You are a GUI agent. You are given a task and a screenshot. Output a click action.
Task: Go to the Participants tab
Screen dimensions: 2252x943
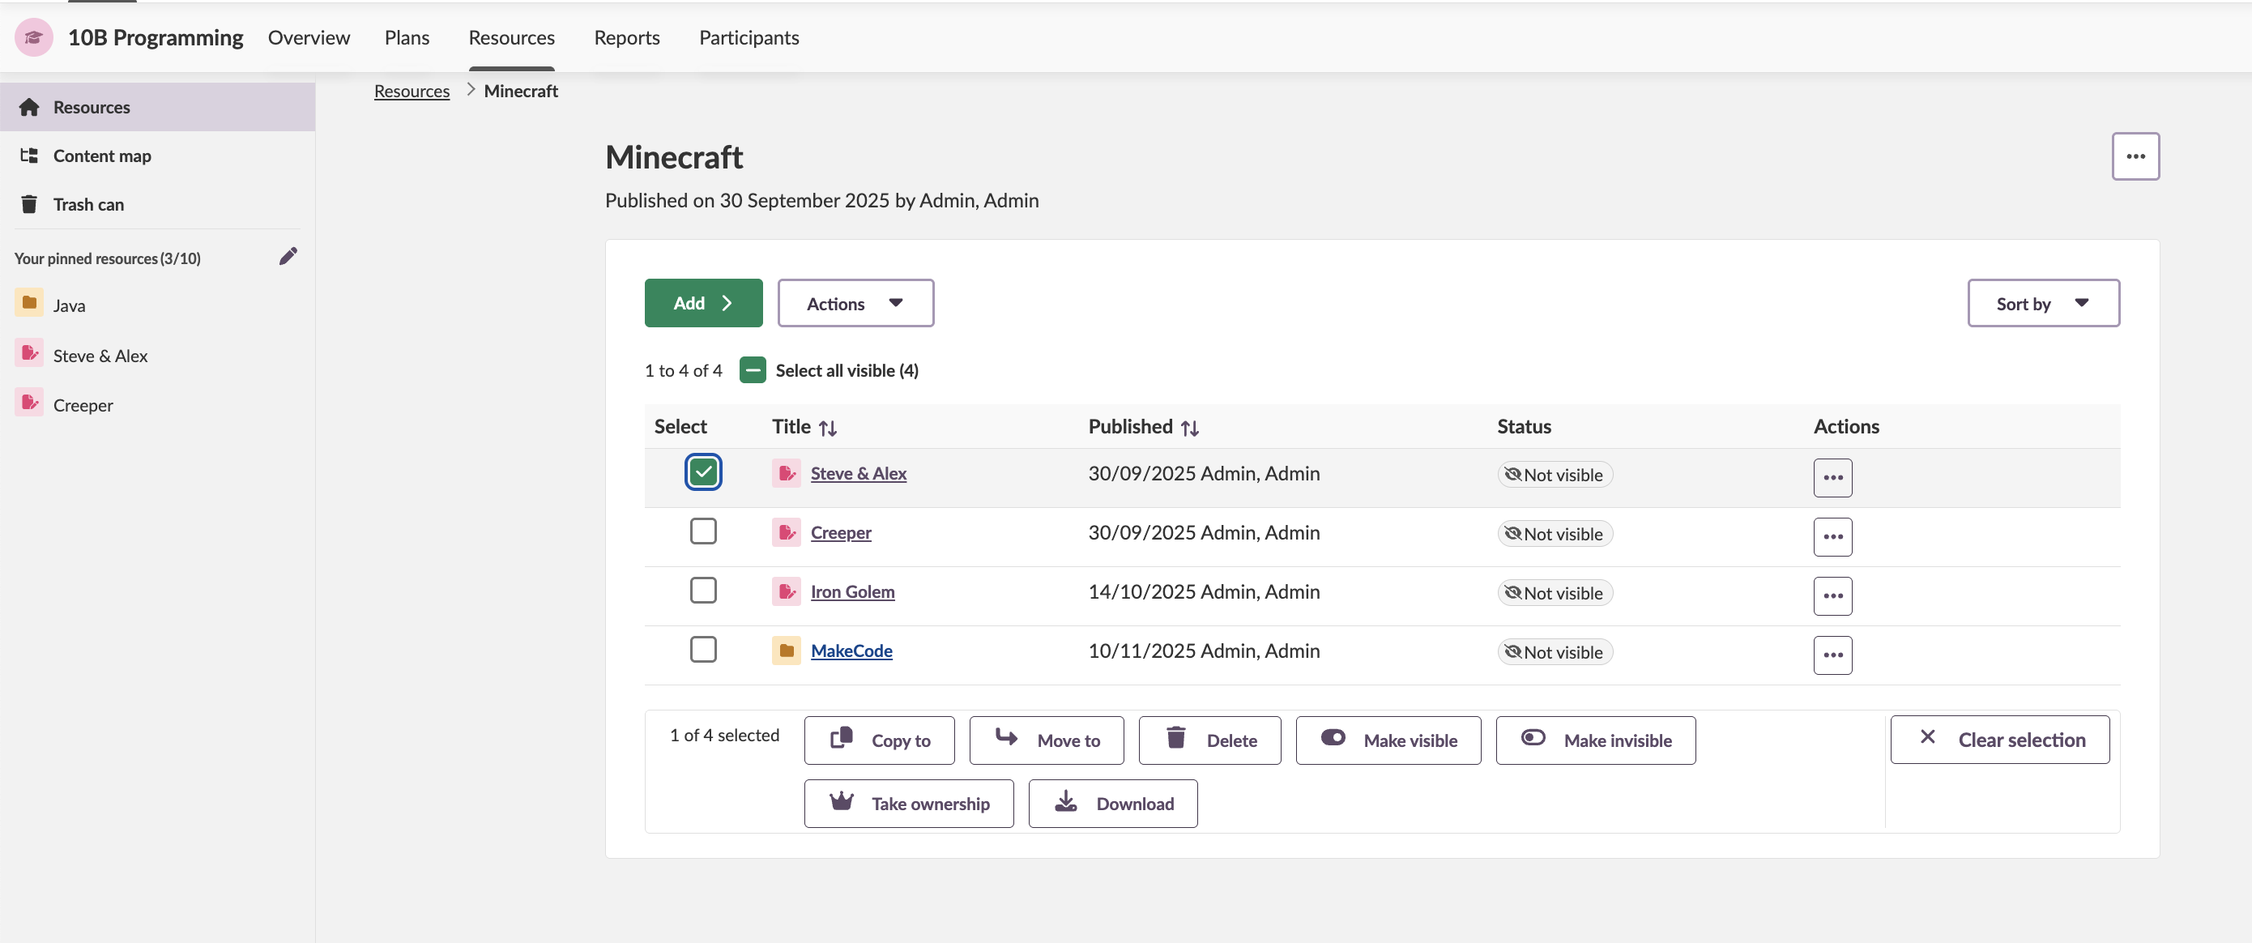[x=749, y=37]
